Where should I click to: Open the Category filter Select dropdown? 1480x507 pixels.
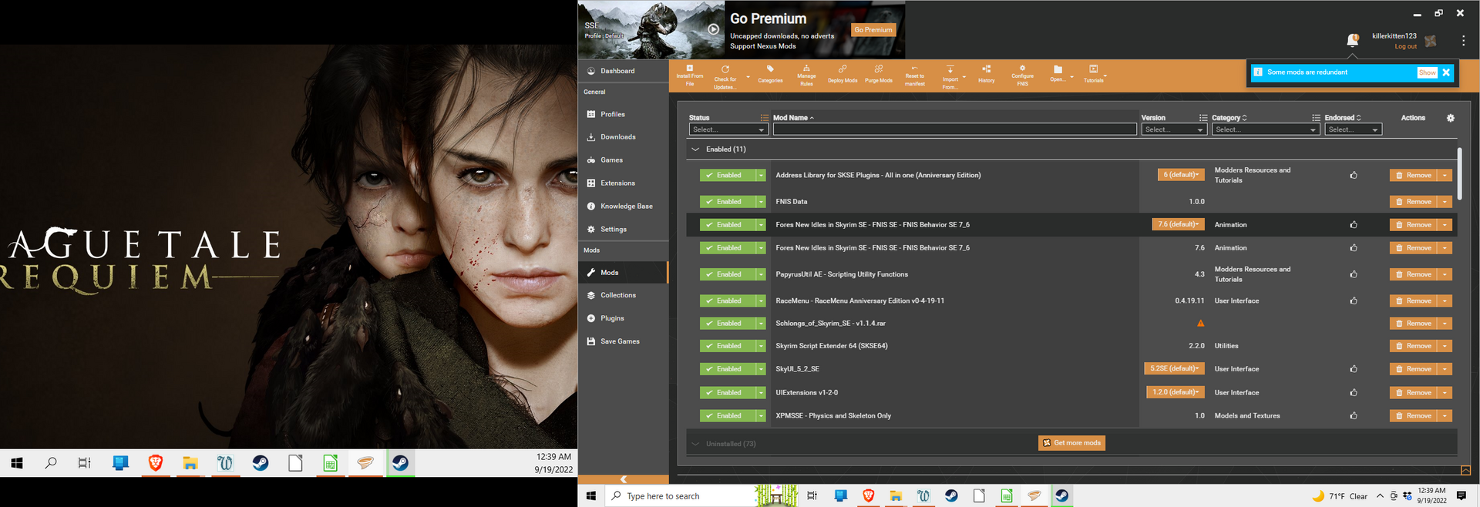[x=1265, y=129]
